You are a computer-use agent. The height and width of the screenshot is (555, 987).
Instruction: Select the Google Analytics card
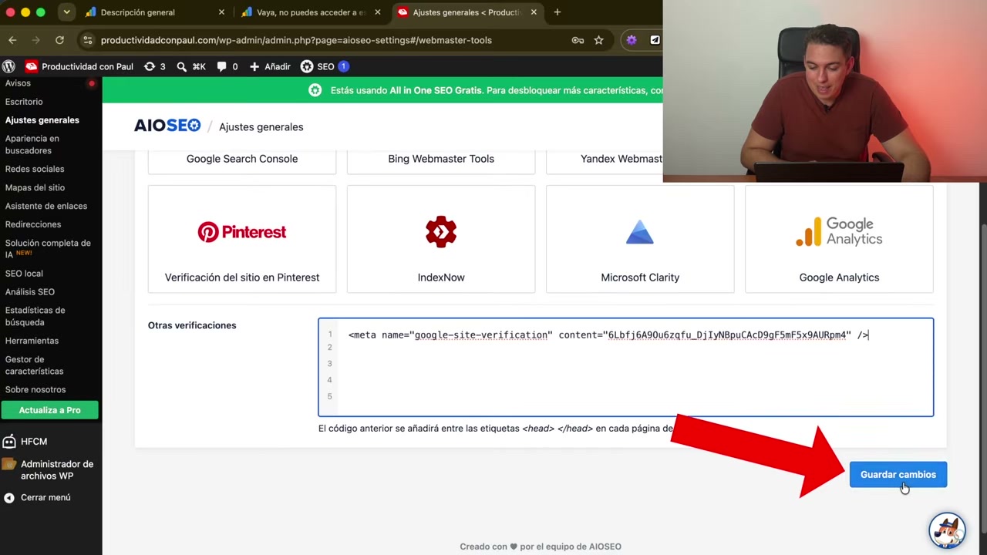click(839, 239)
